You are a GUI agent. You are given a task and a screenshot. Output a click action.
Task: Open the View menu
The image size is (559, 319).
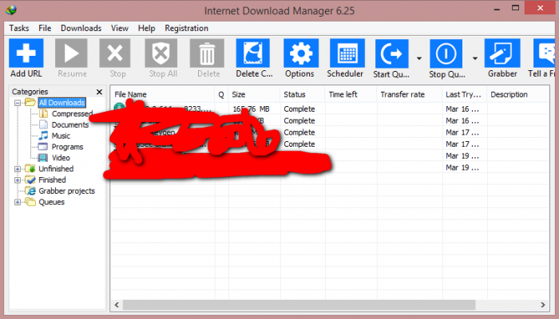point(120,28)
